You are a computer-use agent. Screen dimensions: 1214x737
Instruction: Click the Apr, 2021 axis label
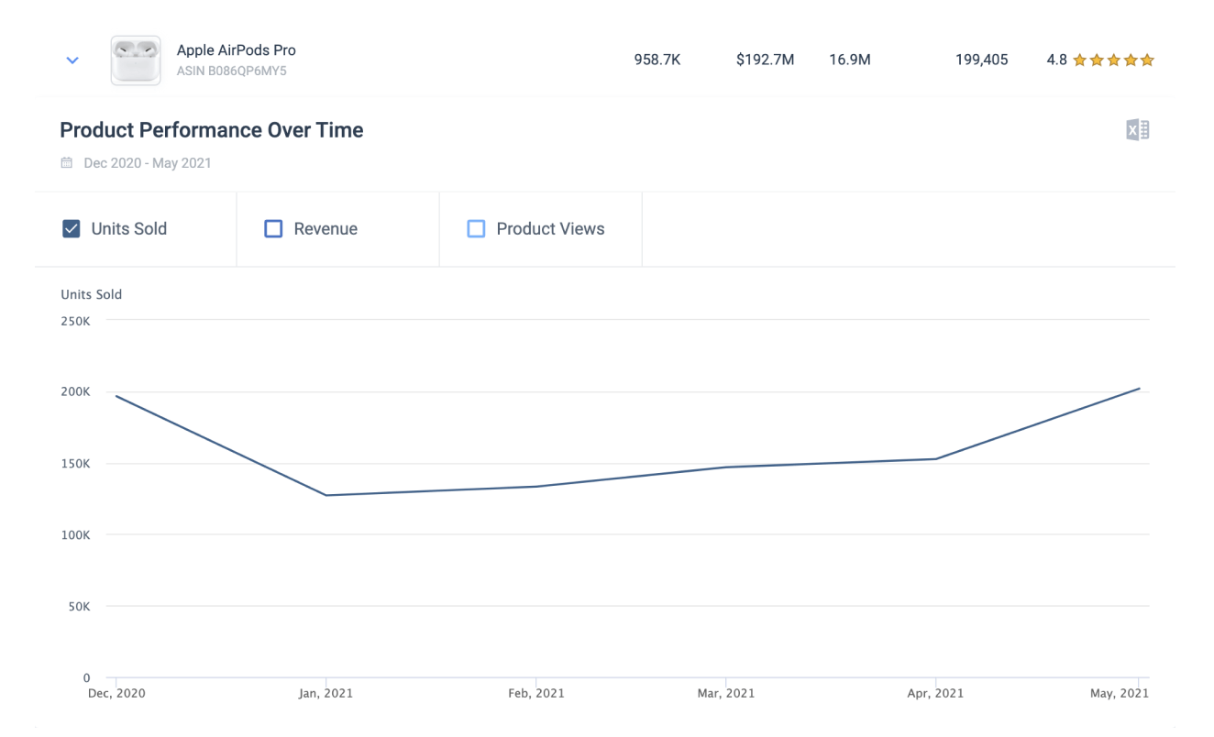[x=934, y=694]
